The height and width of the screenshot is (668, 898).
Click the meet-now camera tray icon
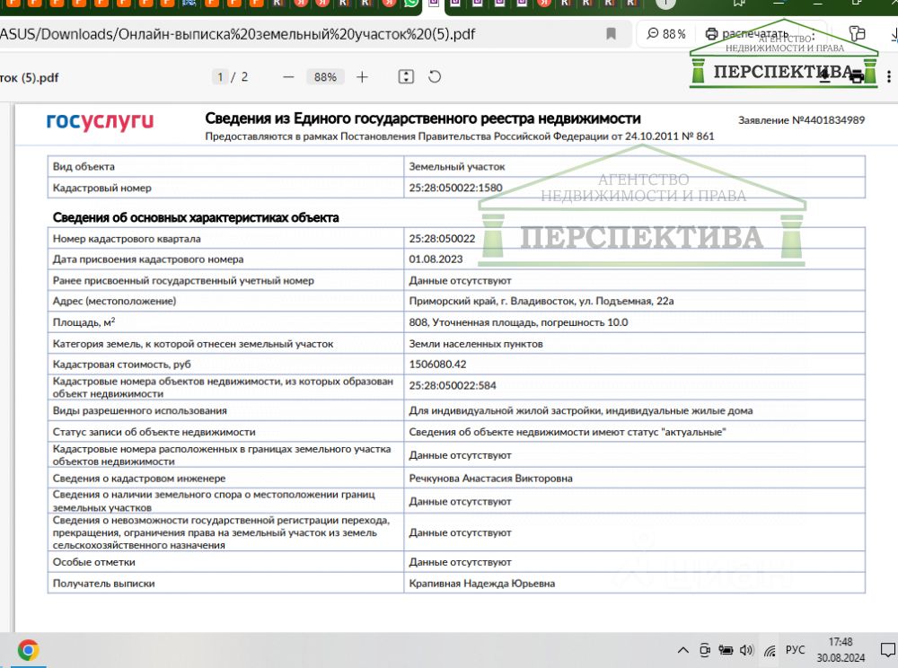(705, 650)
